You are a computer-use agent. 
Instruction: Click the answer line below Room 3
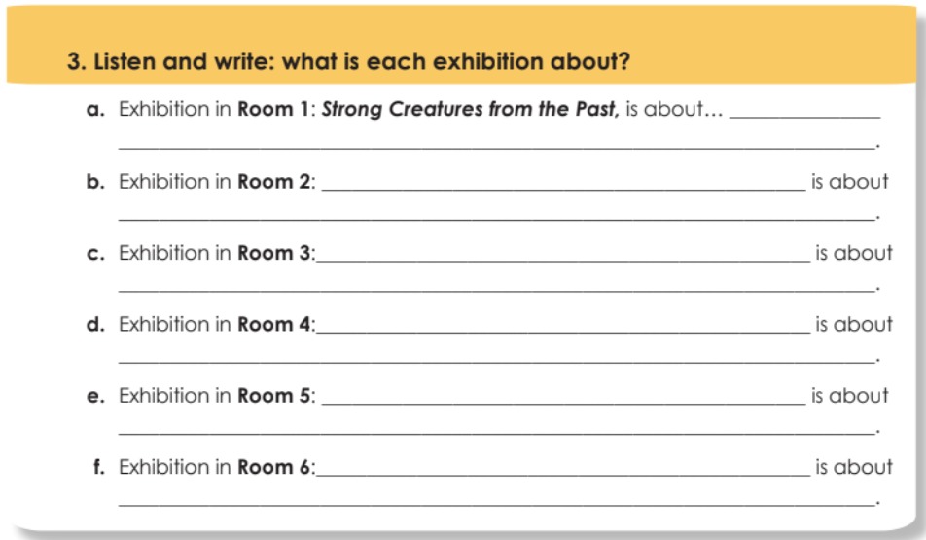(496, 285)
